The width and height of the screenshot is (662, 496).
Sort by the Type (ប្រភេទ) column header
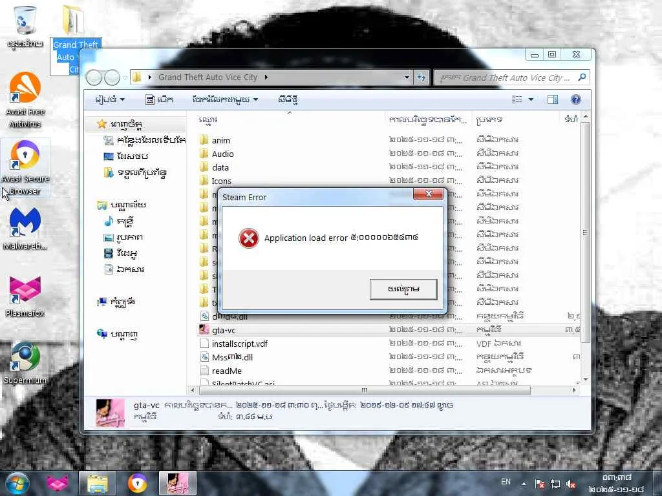coord(515,119)
